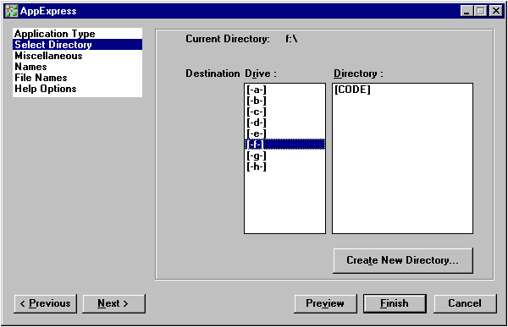
Task: Close the AppExpress window
Action: [x=496, y=11]
